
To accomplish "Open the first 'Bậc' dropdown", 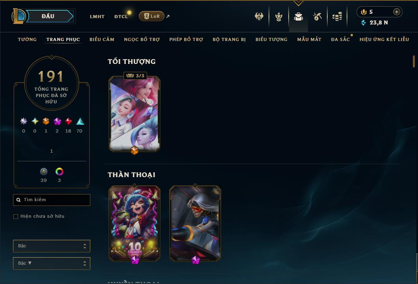I will 51,246.
